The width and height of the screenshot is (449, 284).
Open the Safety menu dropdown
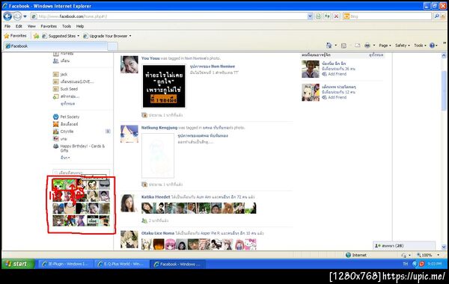(403, 46)
